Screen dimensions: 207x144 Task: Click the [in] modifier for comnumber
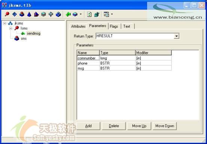[x=153, y=58]
